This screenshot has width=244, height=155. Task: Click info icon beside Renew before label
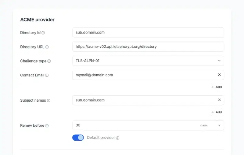pyautogui.click(x=47, y=126)
